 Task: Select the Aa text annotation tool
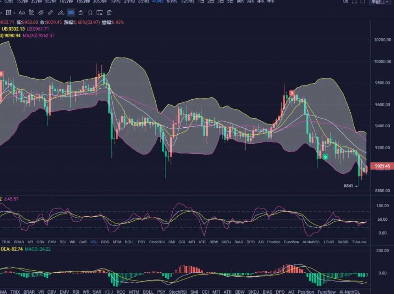point(22,13)
